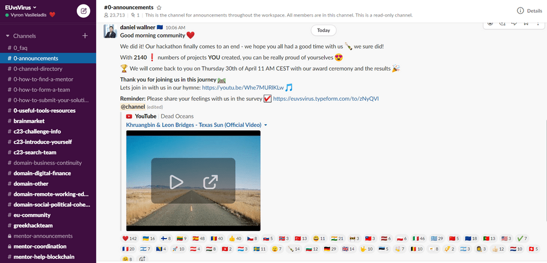Compose a new message with the pencil icon

pyautogui.click(x=83, y=11)
